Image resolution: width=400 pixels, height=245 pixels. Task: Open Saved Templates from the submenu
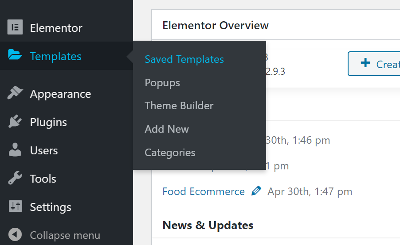(184, 59)
